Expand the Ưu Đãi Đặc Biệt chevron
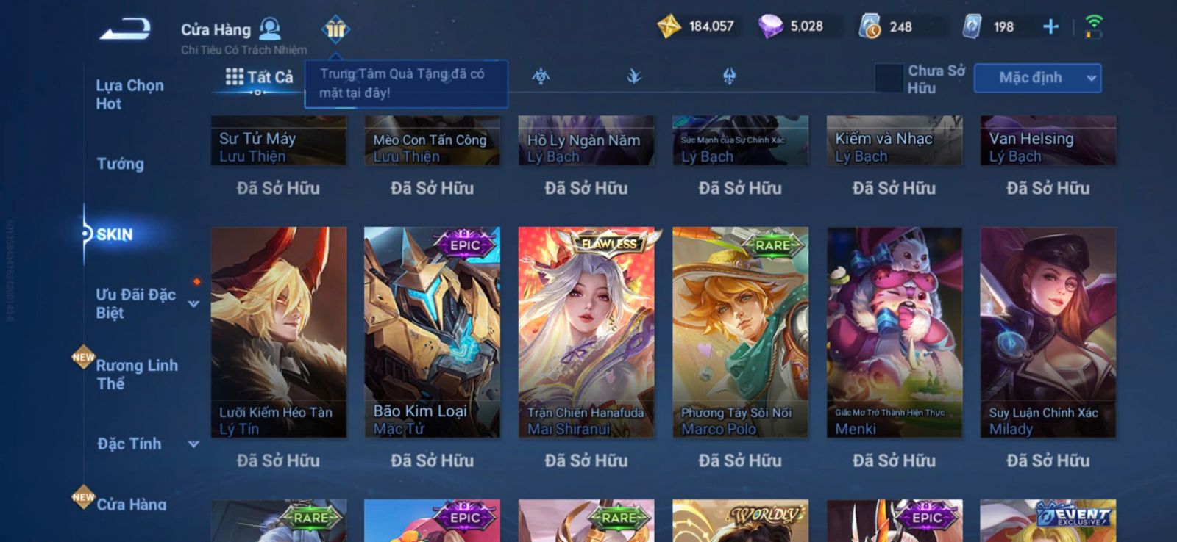The image size is (1177, 542). coord(193,303)
